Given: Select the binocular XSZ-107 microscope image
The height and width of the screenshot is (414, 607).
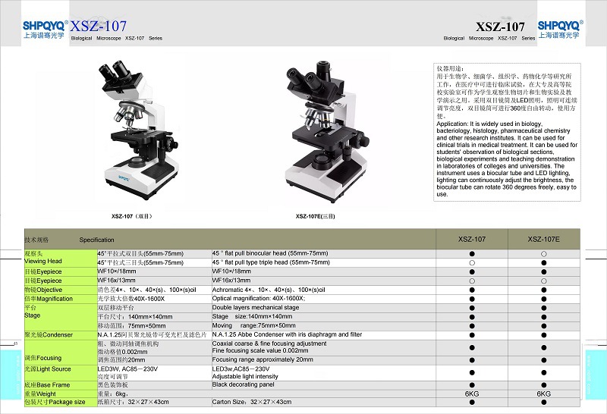Looking at the screenshot, I should pos(131,131).
